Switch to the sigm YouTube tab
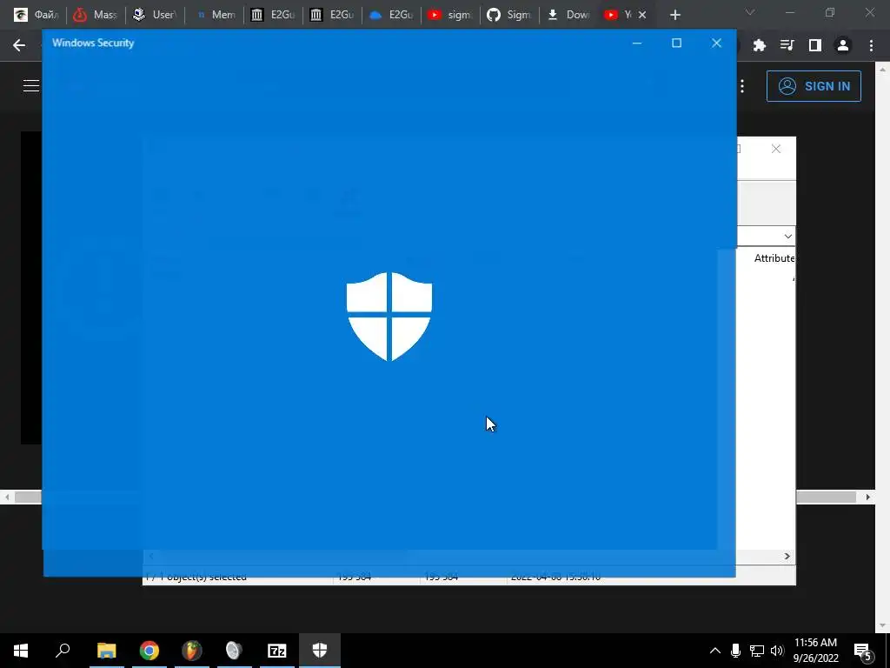This screenshot has width=890, height=668. (x=450, y=15)
